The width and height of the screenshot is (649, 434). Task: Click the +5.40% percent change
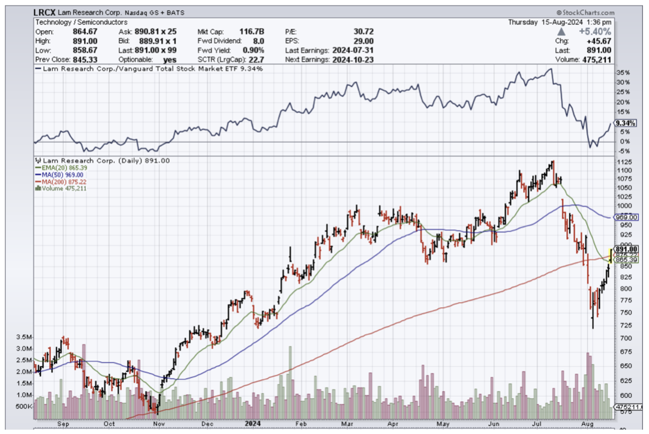tap(595, 32)
